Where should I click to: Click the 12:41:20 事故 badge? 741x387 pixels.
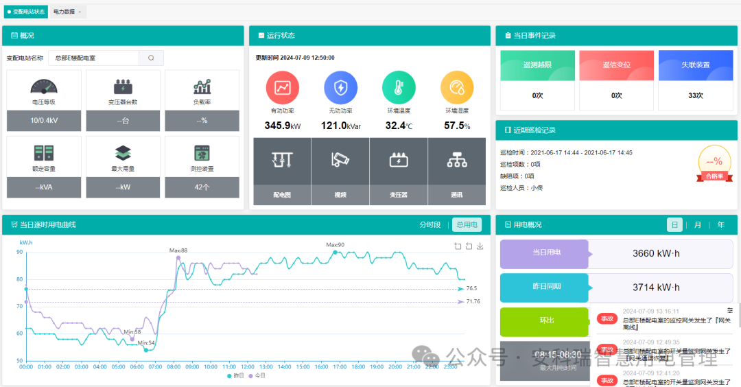point(607,380)
